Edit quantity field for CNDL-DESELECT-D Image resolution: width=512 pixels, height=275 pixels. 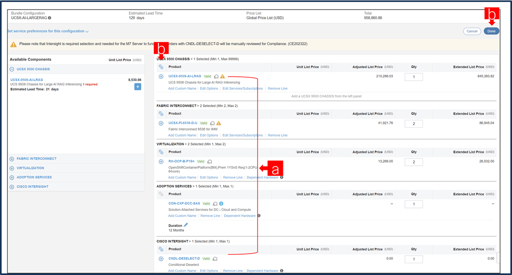tap(413, 259)
